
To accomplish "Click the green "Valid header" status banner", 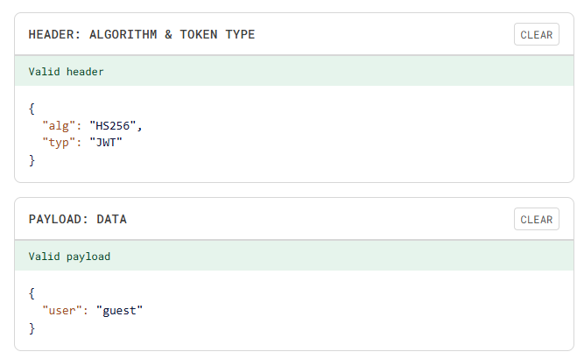I will click(294, 71).
